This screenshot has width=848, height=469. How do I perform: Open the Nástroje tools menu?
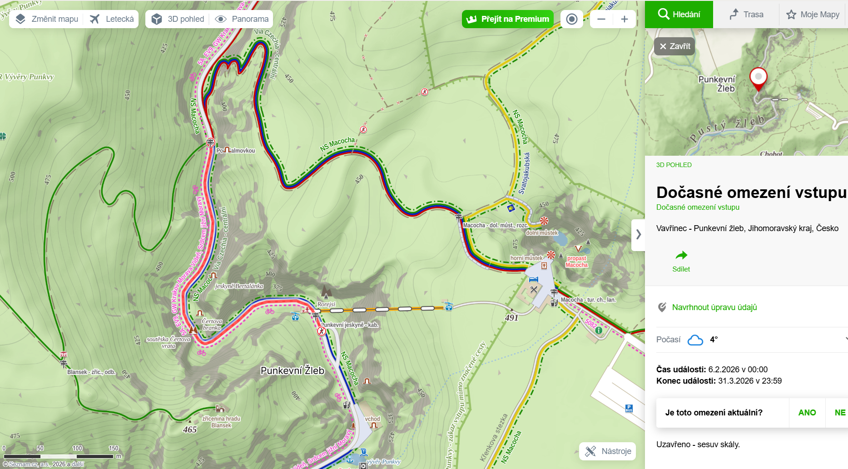coord(608,451)
